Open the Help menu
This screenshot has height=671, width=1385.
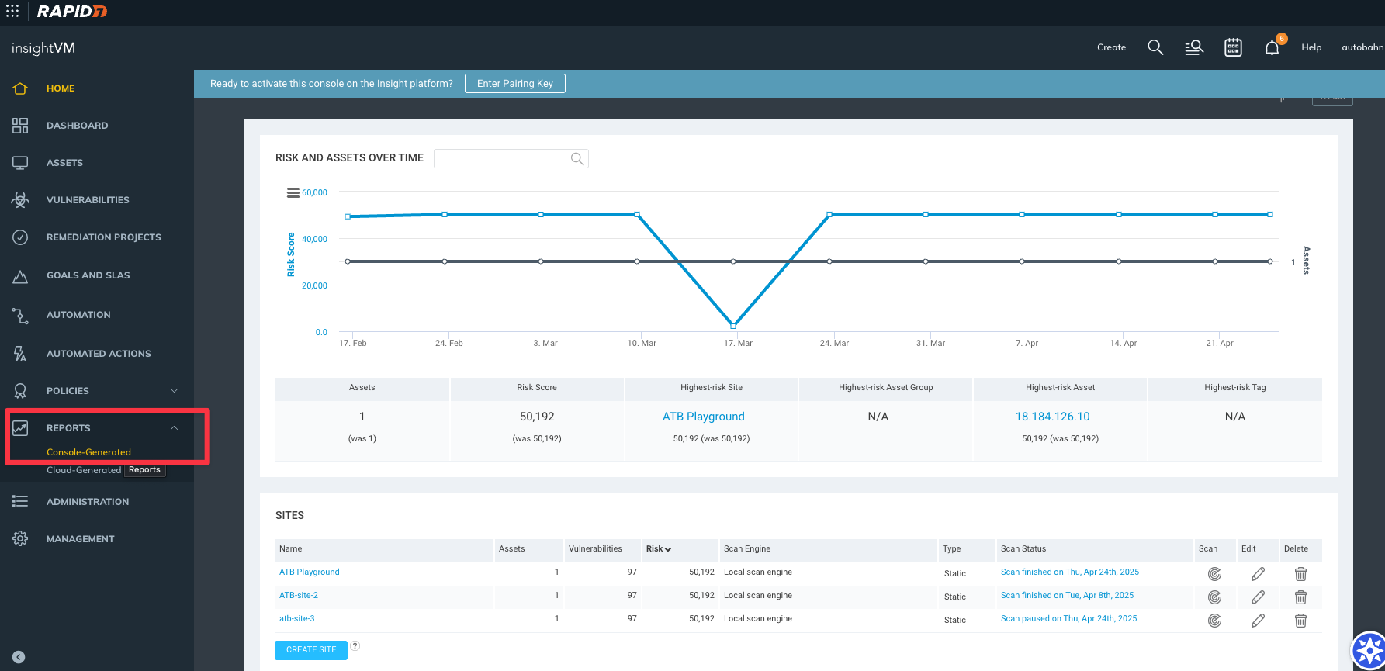(x=1311, y=48)
